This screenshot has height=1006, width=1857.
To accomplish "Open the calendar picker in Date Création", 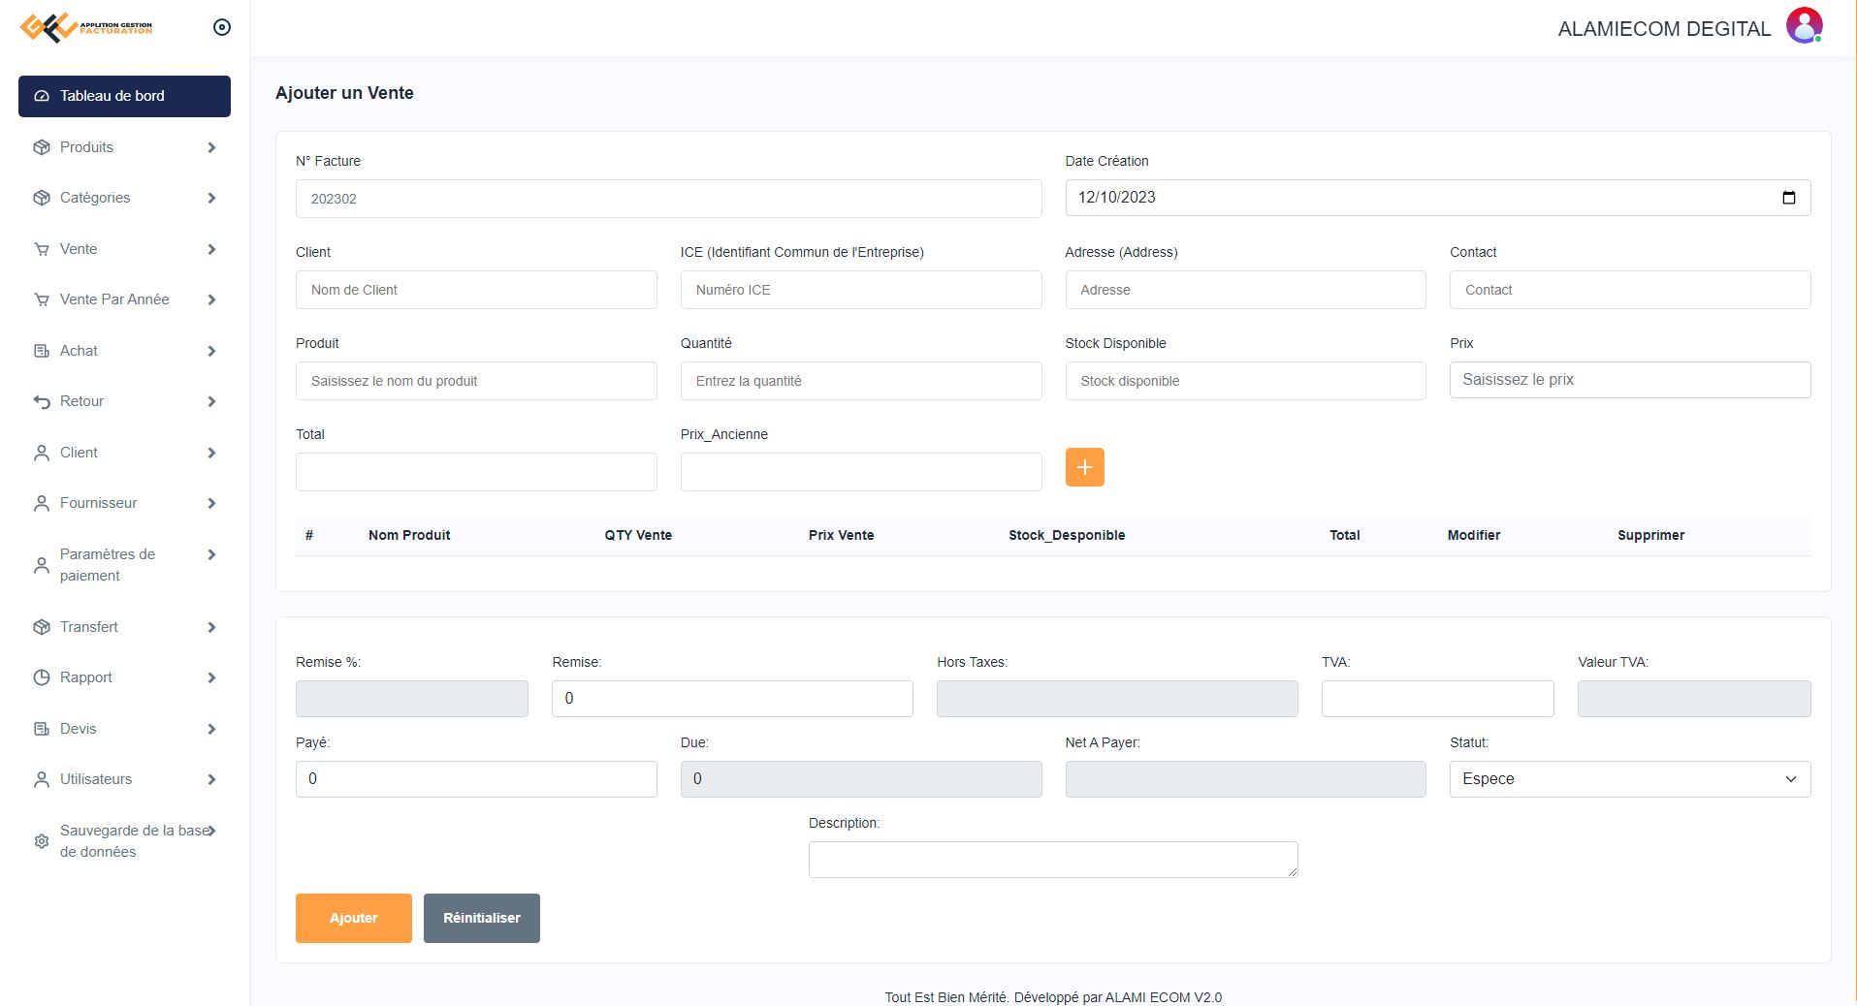I will (1788, 198).
